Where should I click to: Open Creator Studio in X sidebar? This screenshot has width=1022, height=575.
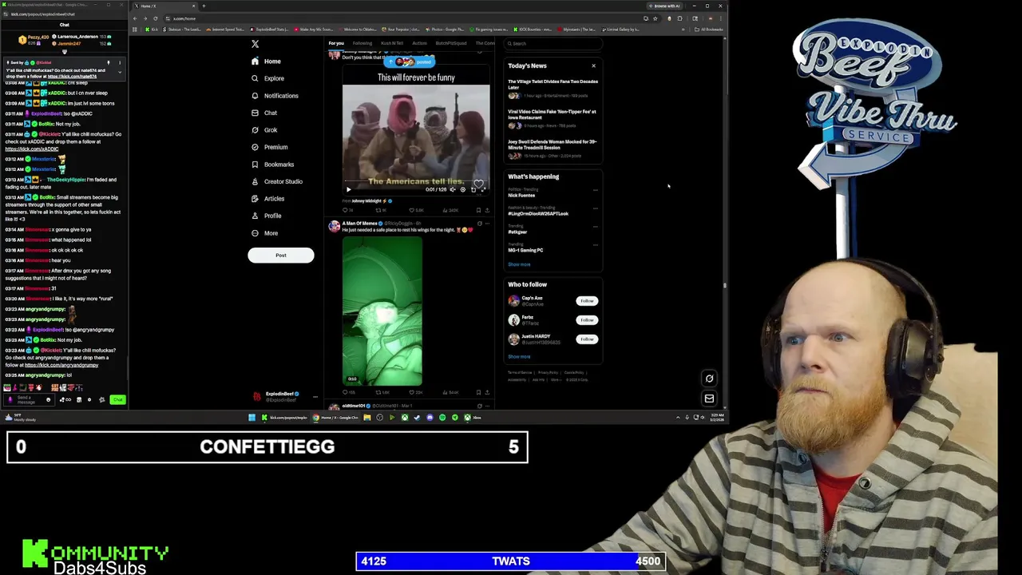tap(276, 181)
